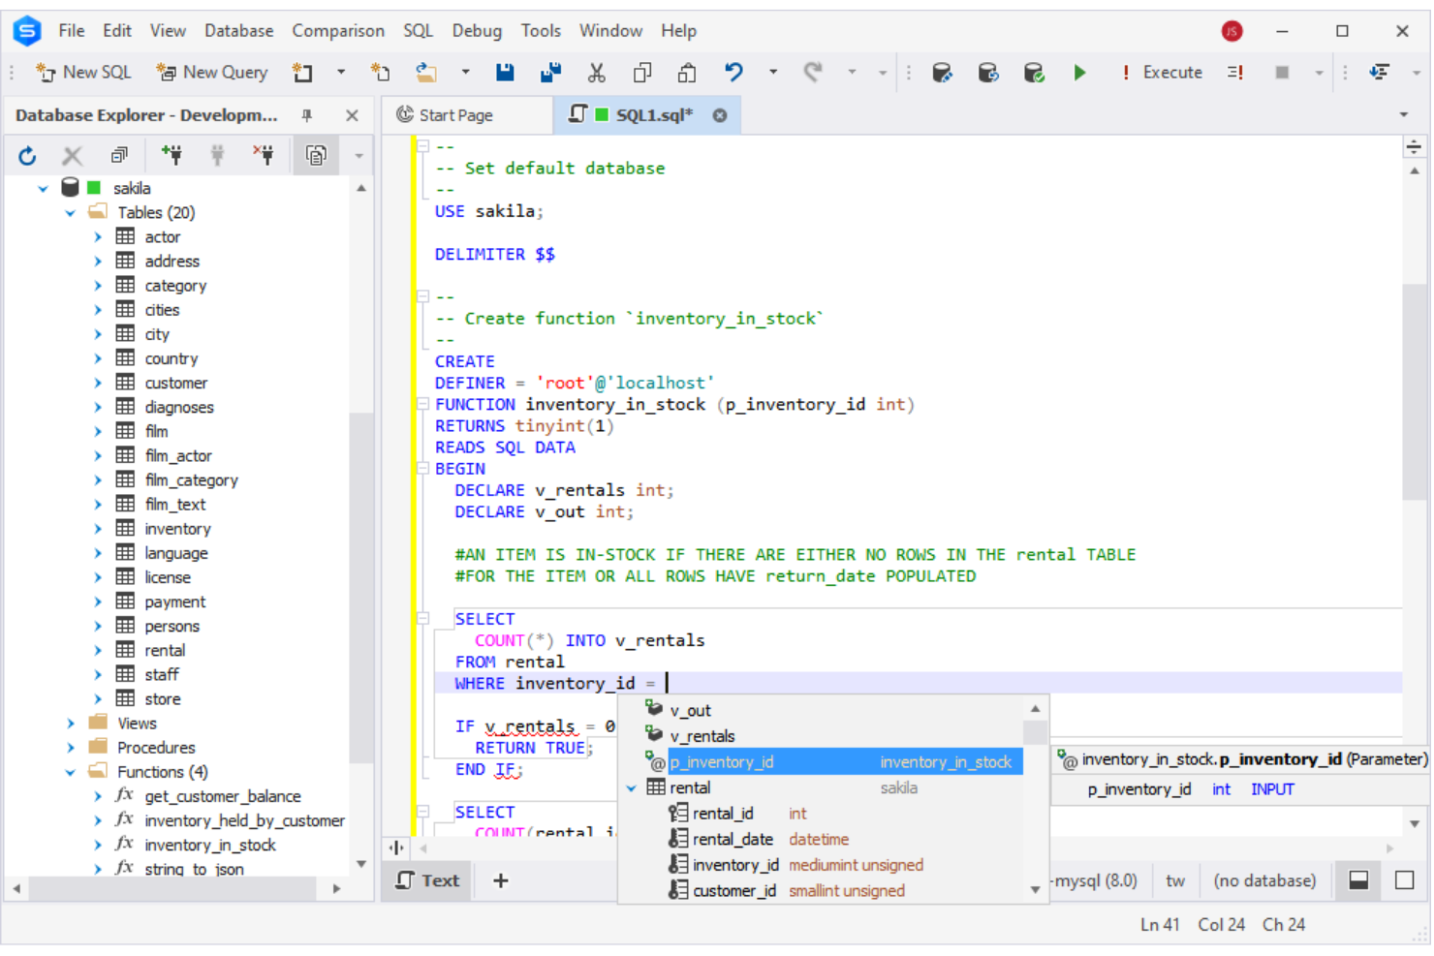Add a new editor tab with the plus
The image size is (1434, 956).
[x=500, y=880]
